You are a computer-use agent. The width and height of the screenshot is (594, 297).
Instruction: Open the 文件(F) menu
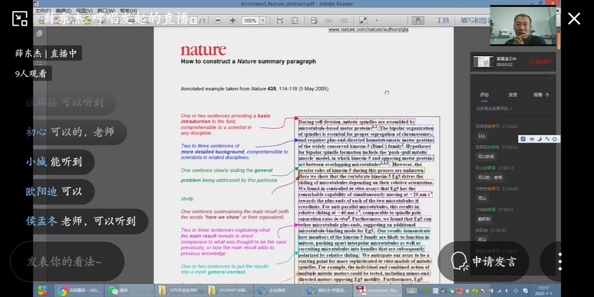tap(43, 11)
